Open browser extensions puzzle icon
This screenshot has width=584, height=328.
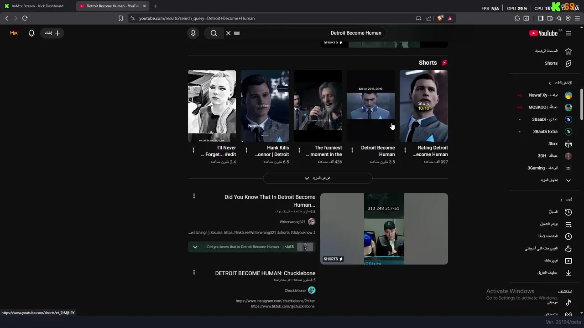pyautogui.click(x=517, y=18)
